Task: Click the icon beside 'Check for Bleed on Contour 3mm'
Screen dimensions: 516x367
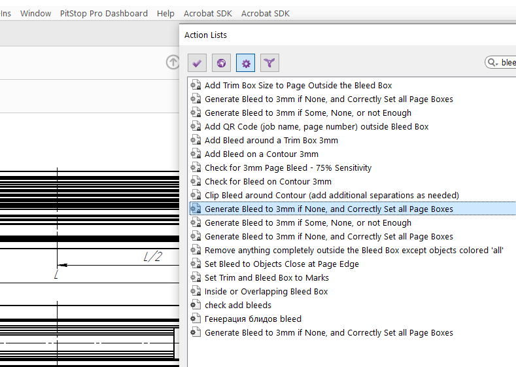Action: pos(196,181)
